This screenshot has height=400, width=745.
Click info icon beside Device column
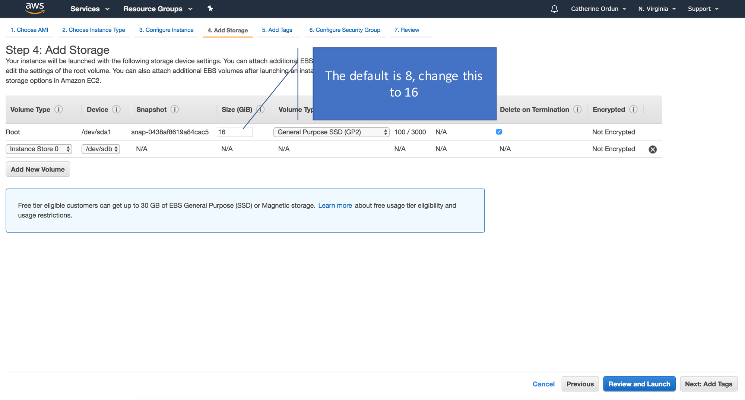point(117,109)
